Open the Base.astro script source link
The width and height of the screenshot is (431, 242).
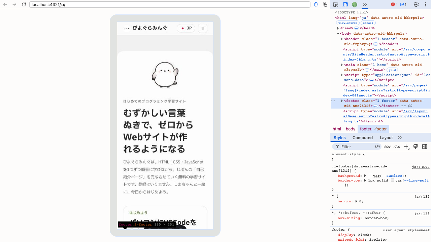(x=387, y=116)
